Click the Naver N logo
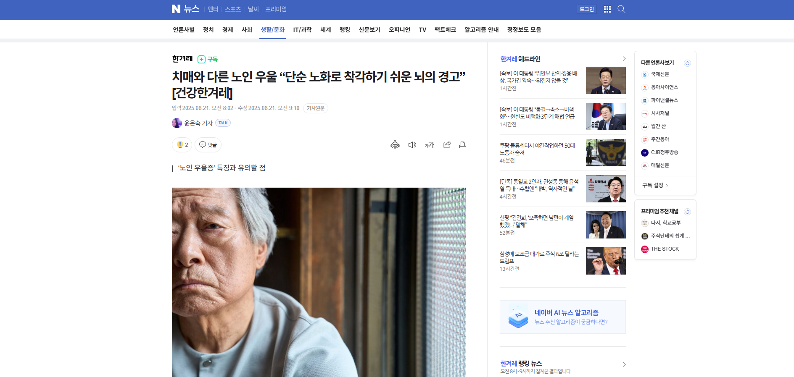This screenshot has width=794, height=377. [176, 9]
